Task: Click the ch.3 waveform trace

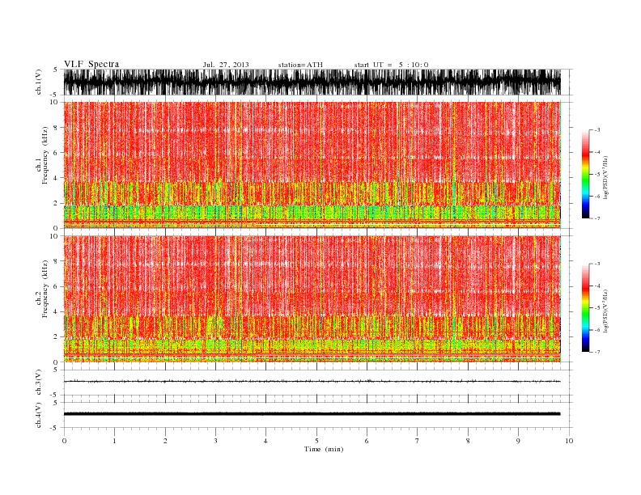Action: (312, 382)
